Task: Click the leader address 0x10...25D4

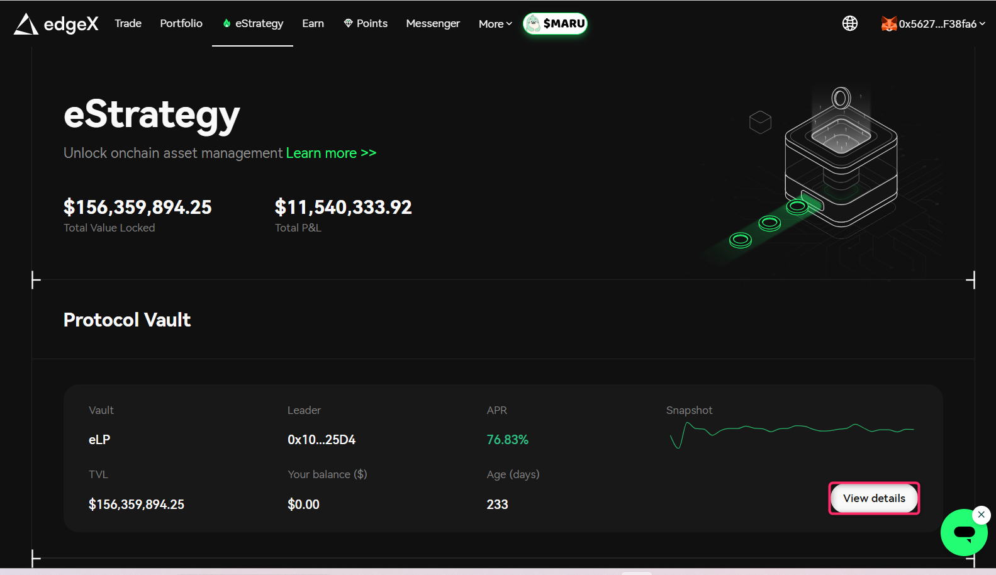Action: tap(322, 440)
